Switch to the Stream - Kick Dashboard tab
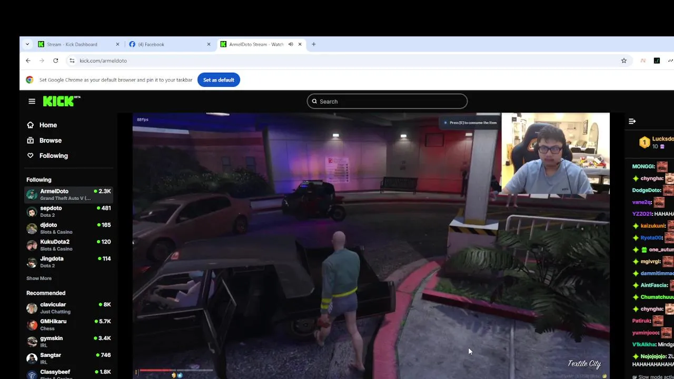 (x=79, y=44)
